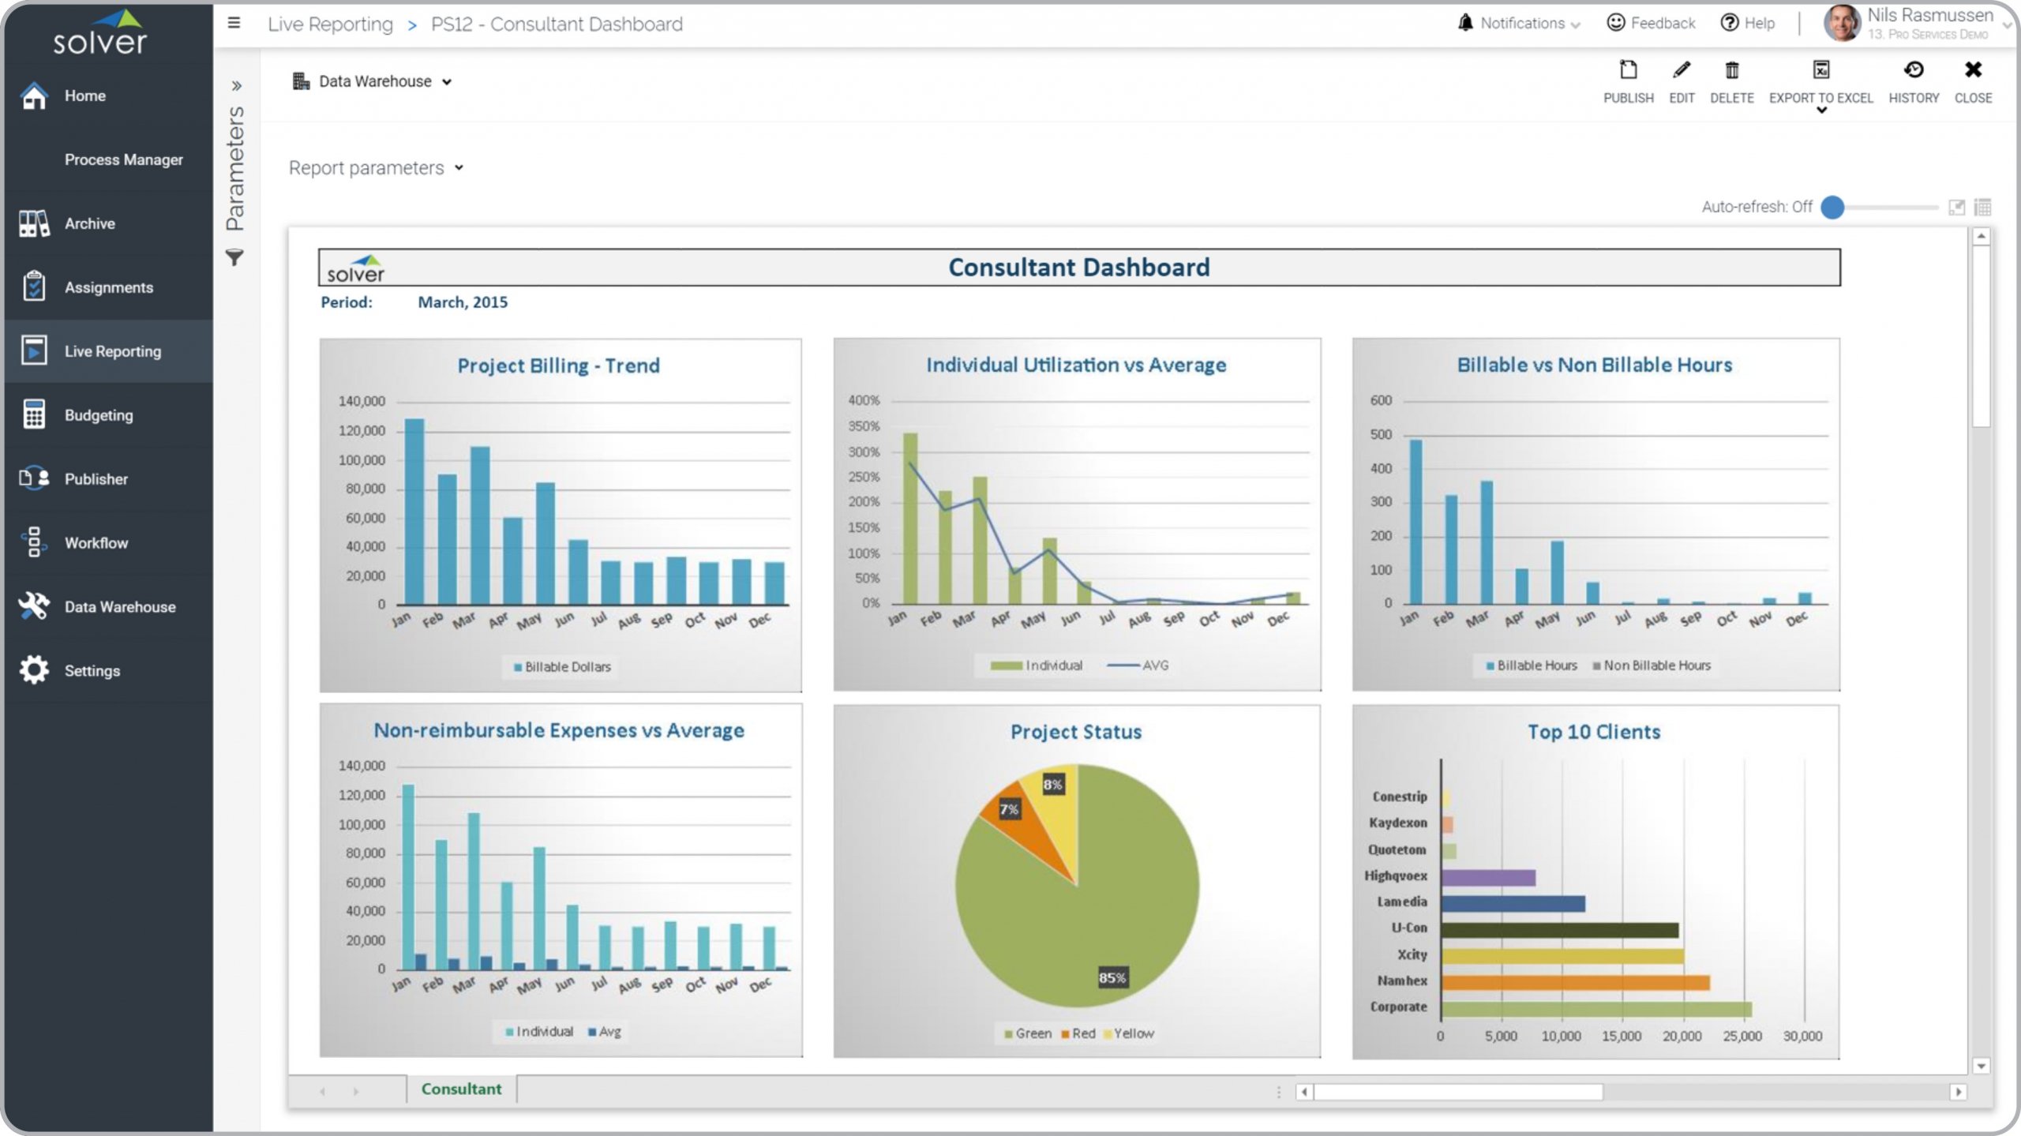Expand the Parameters side panel
Image resolution: width=2021 pixels, height=1136 pixels.
pyautogui.click(x=236, y=85)
